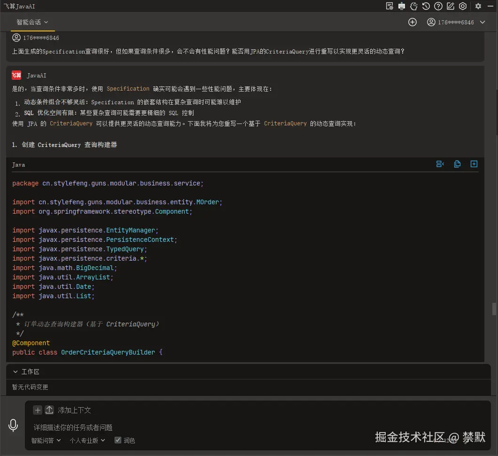Image resolution: width=498 pixels, height=456 pixels.
Task: Open chat history clock icon
Action: point(426,6)
